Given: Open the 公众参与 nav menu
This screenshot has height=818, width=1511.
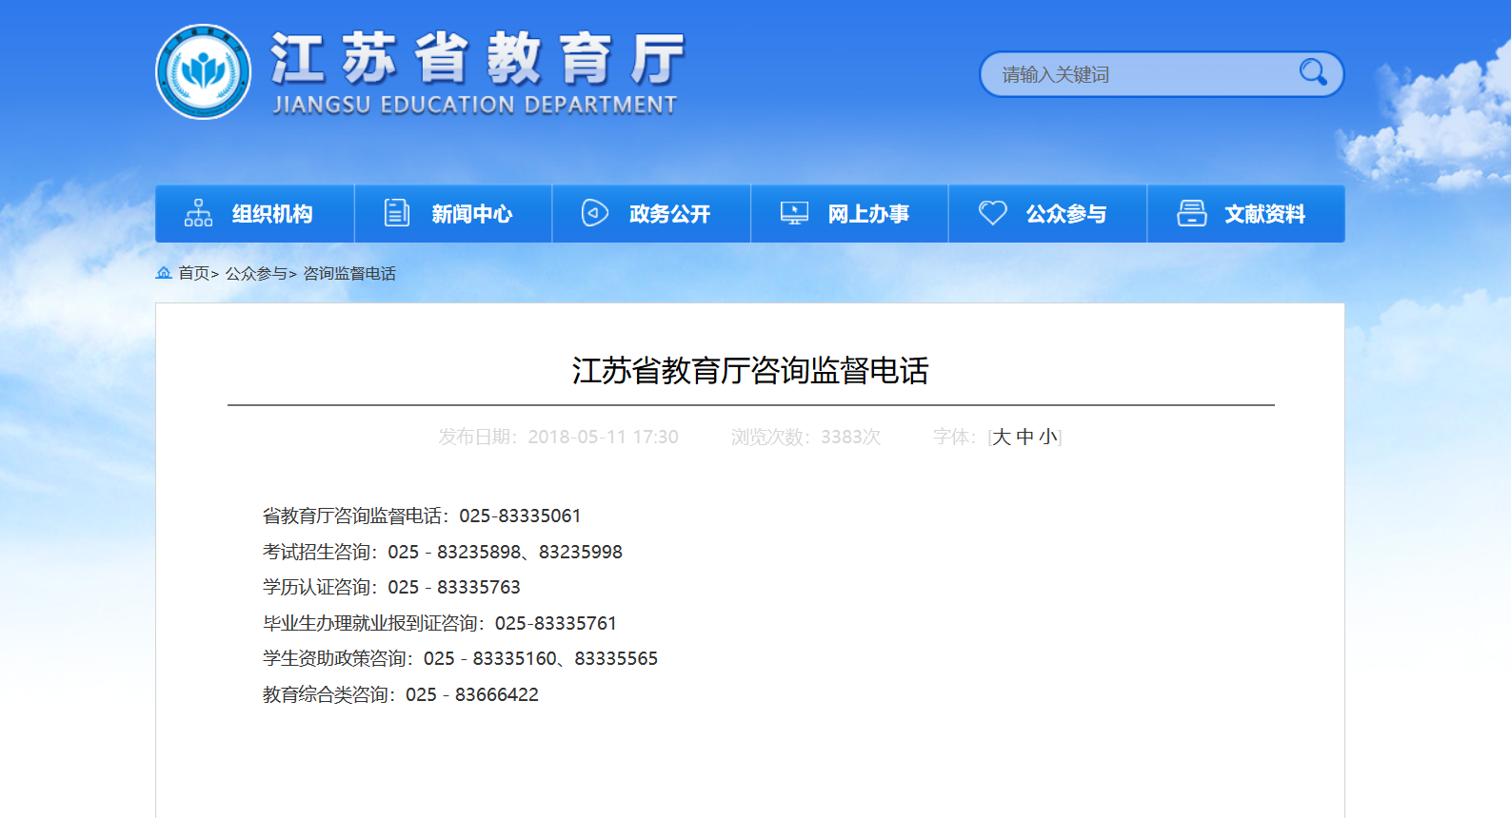Looking at the screenshot, I should coord(1048,214).
